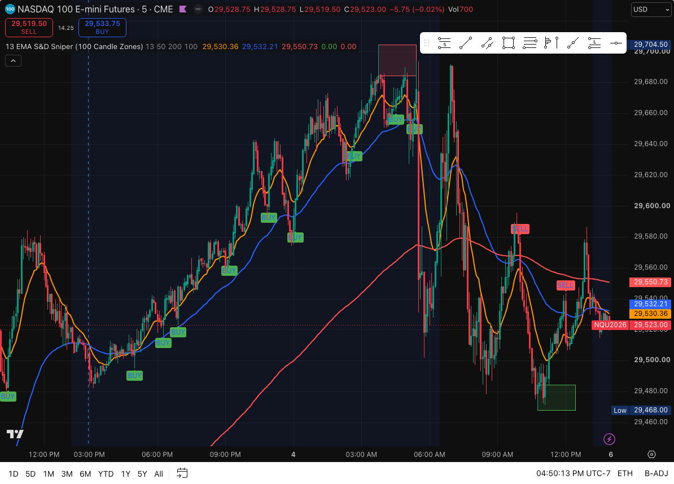Open the price scale settings gear
Screen dimensions: 674x484
point(651,454)
